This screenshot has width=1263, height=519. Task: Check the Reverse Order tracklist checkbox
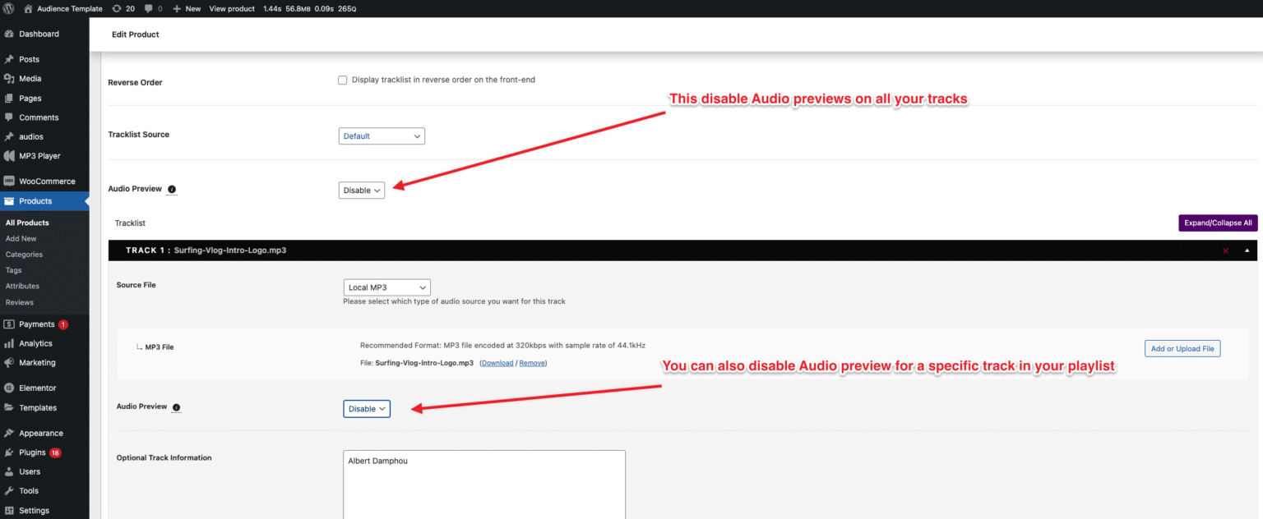point(343,80)
